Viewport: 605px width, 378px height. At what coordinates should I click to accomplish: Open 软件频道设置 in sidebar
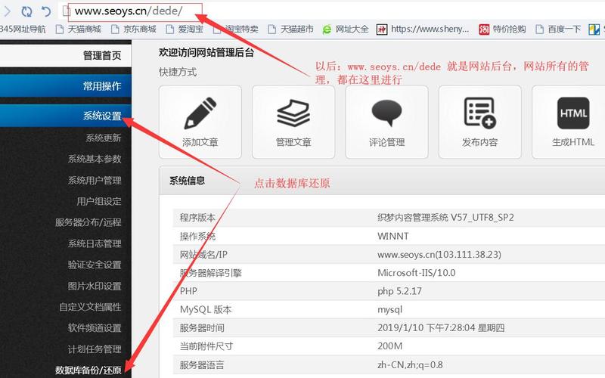pyautogui.click(x=95, y=328)
